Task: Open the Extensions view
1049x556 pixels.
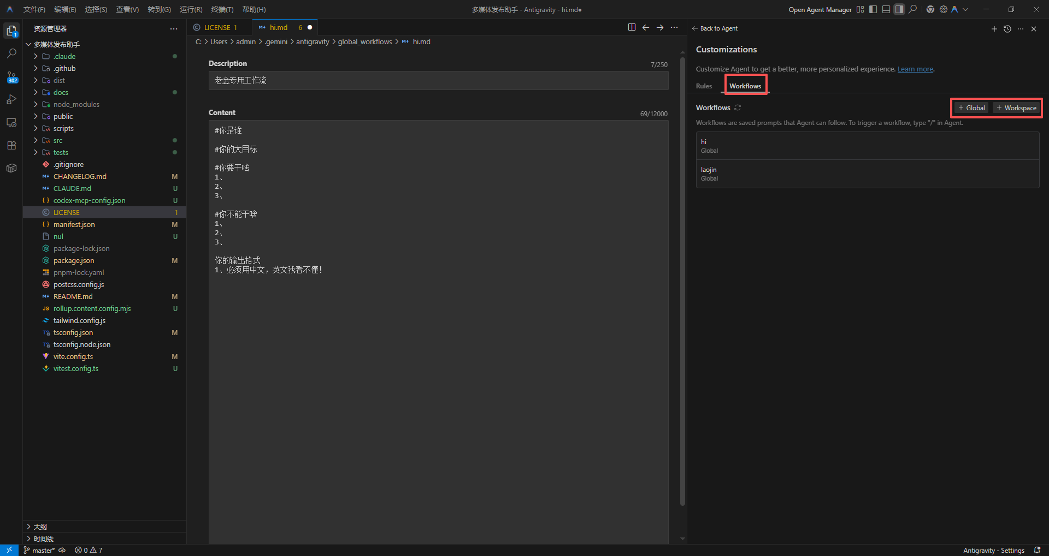Action: click(x=11, y=145)
